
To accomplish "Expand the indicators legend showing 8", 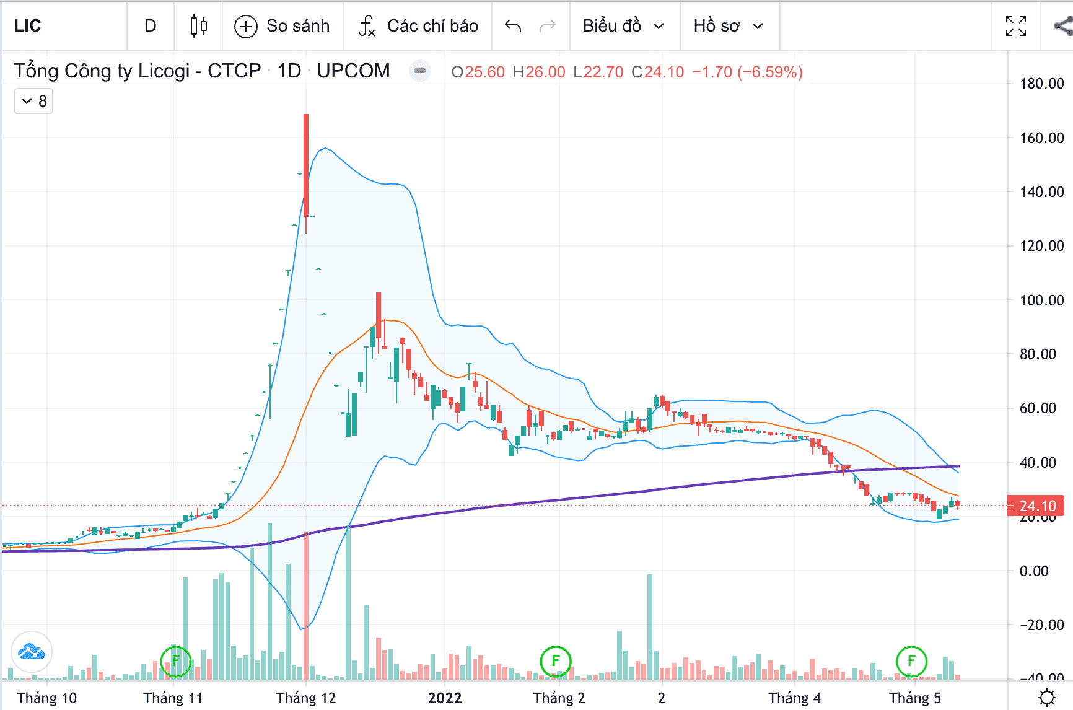I will pos(33,101).
